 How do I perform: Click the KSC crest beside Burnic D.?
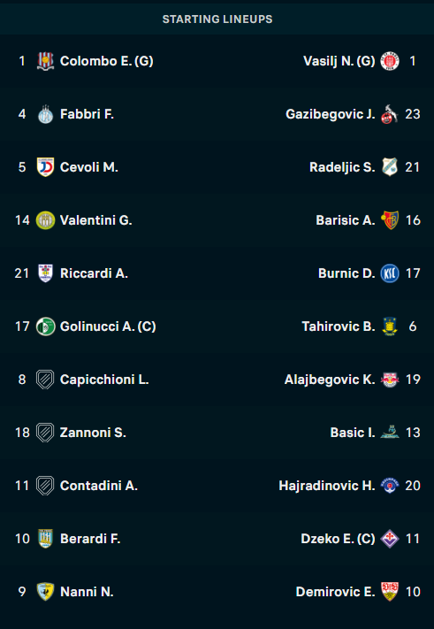point(390,273)
